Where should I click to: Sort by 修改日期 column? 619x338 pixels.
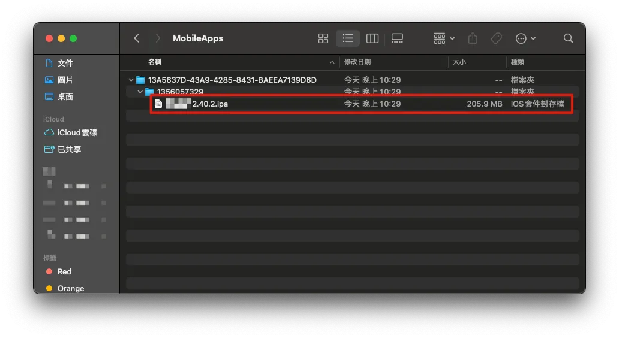point(357,62)
